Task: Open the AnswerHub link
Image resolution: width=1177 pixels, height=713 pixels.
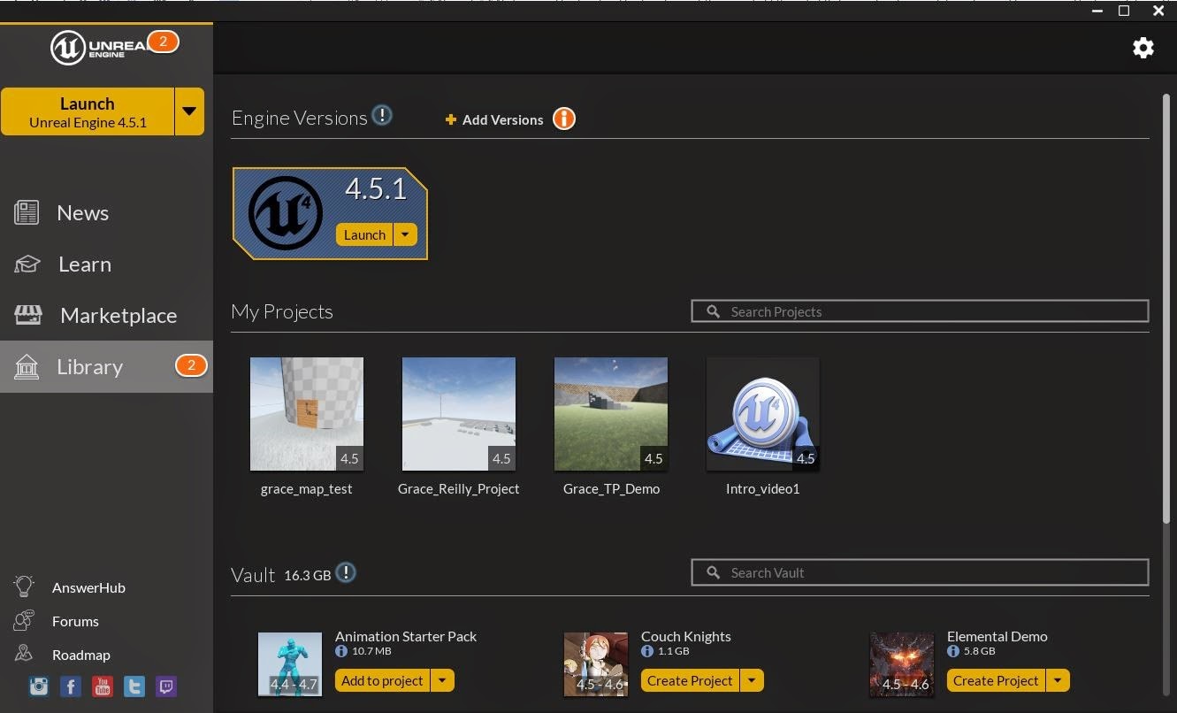Action: pyautogui.click(x=88, y=587)
